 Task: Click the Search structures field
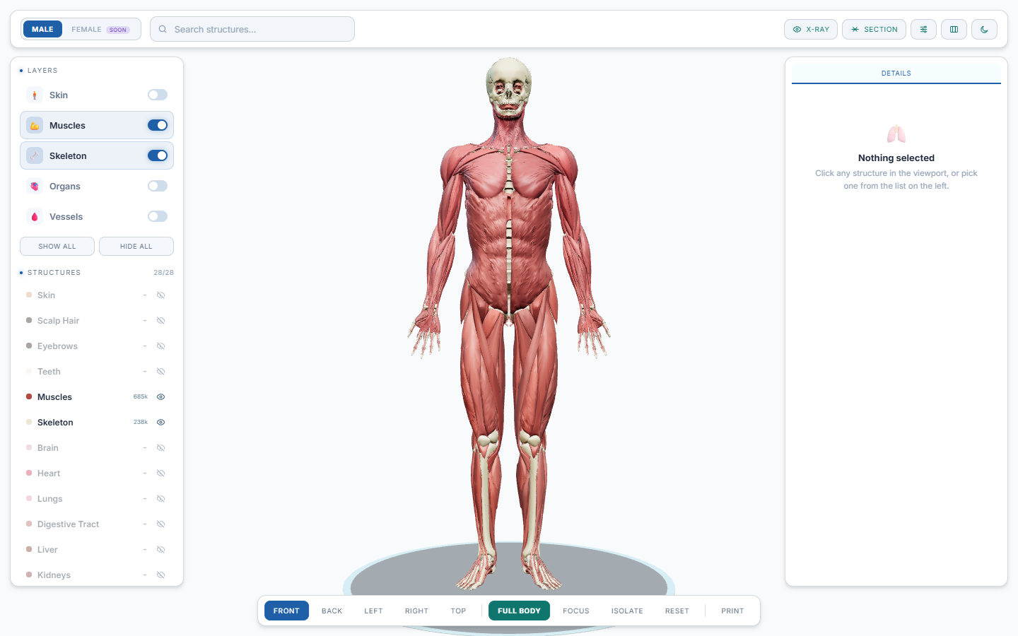pos(252,29)
